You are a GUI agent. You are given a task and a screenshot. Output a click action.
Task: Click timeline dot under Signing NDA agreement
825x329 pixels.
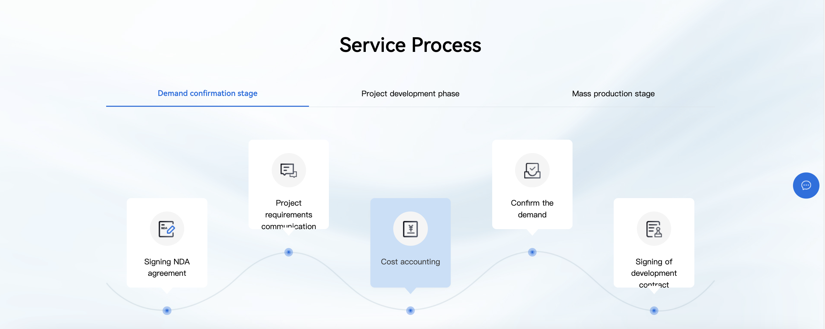click(x=167, y=310)
